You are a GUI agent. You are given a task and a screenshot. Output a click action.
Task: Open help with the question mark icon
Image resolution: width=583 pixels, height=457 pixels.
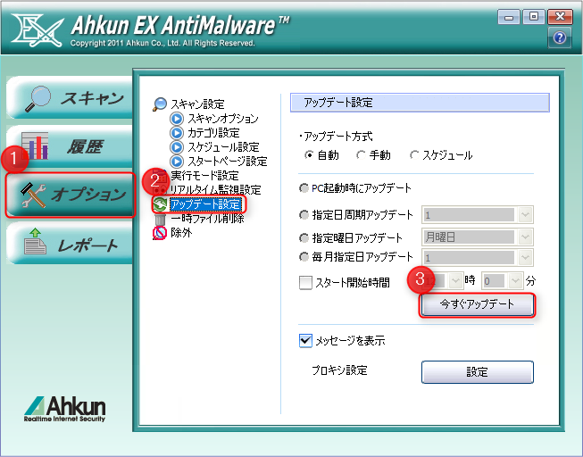tap(560, 37)
